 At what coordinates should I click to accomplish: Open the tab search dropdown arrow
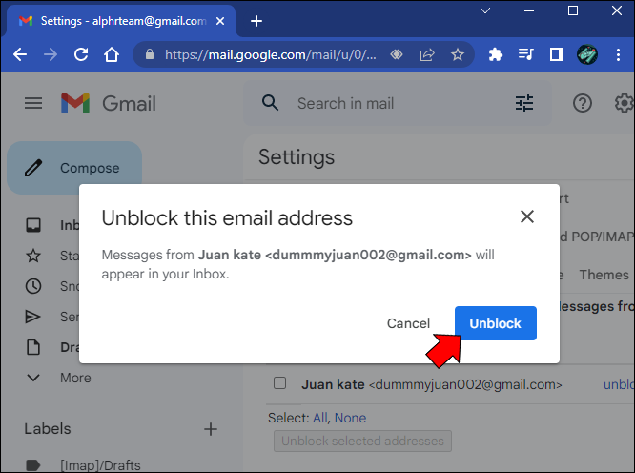tap(485, 10)
